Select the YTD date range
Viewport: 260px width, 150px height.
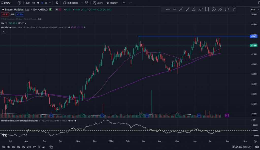[x=28, y=147]
